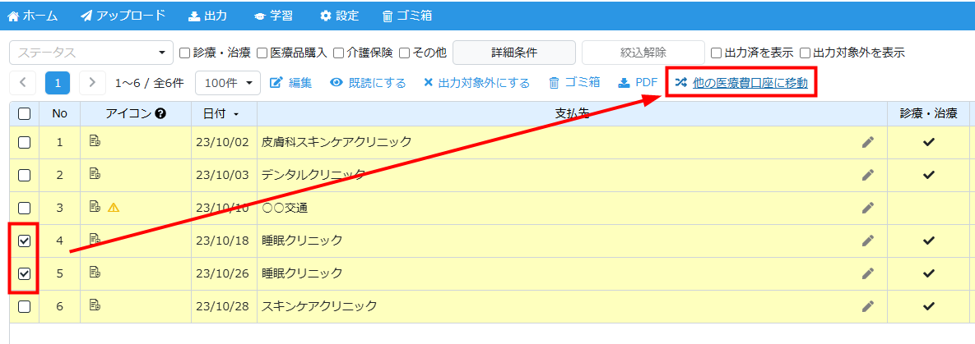Go to the 設定 menu
Screen dimensions: 975x344
coord(339,15)
